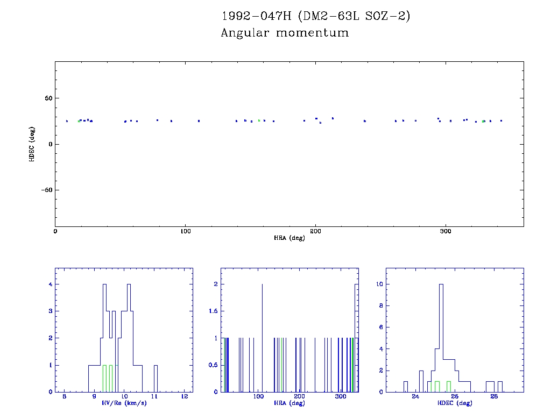Click HRA (deg) label below middle histogram
Viewport: 551px width, 413px height.
(289, 403)
